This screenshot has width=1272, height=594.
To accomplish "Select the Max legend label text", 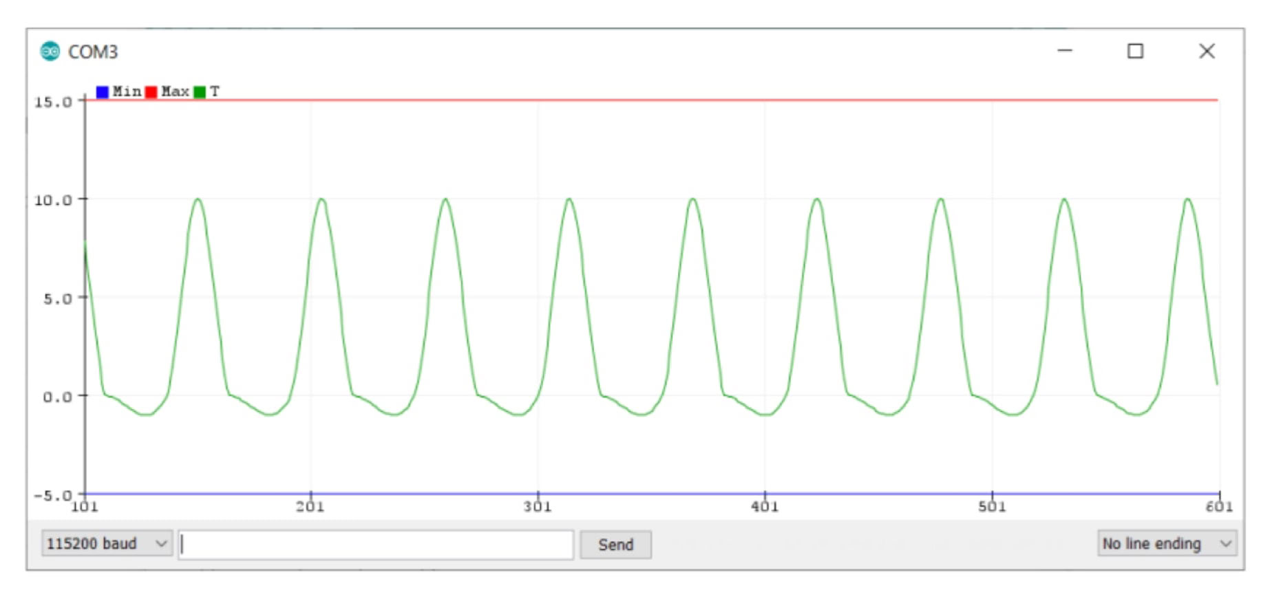I will coord(175,91).
